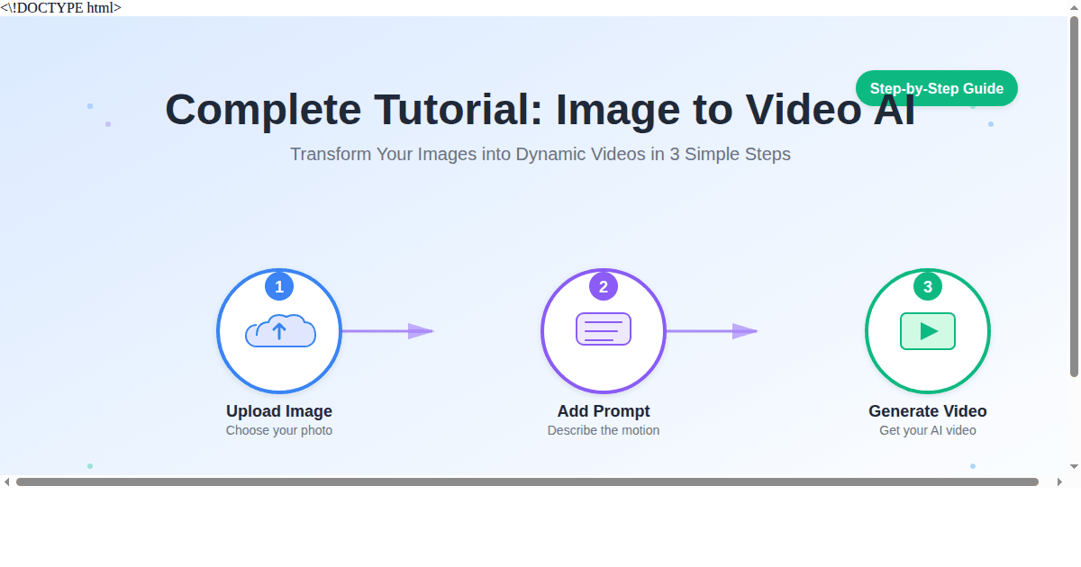1081x567 pixels.
Task: Click the 'Choose your photo' text
Action: pyautogui.click(x=279, y=430)
